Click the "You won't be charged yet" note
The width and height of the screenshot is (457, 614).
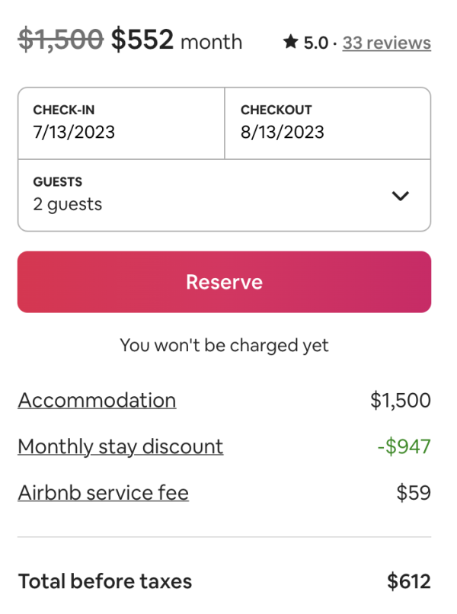point(224,345)
